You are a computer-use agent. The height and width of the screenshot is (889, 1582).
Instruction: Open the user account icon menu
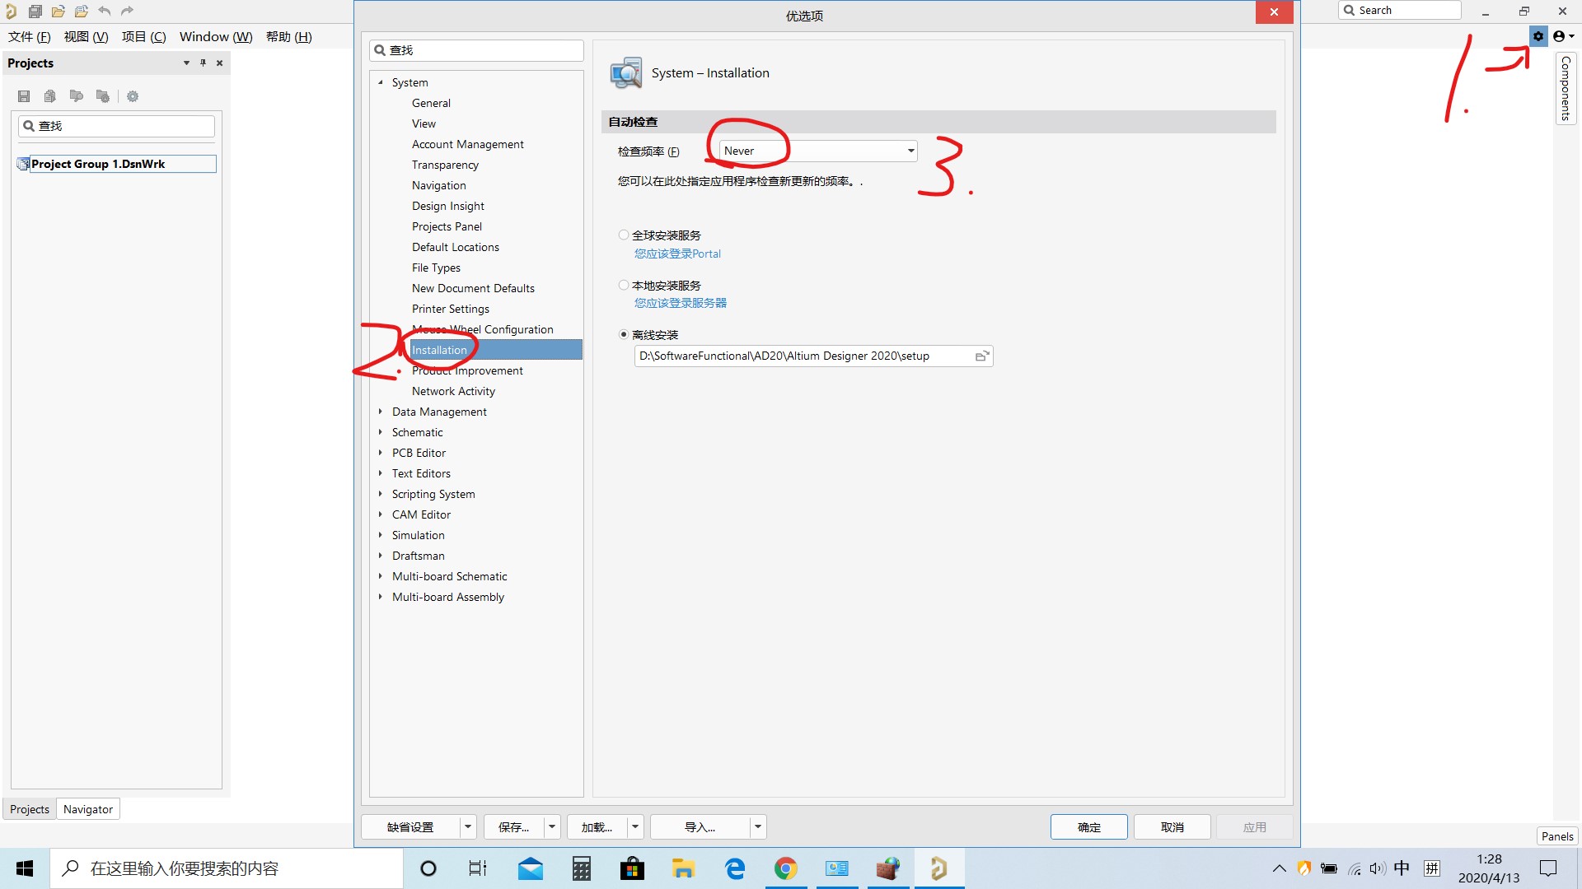1563,36
